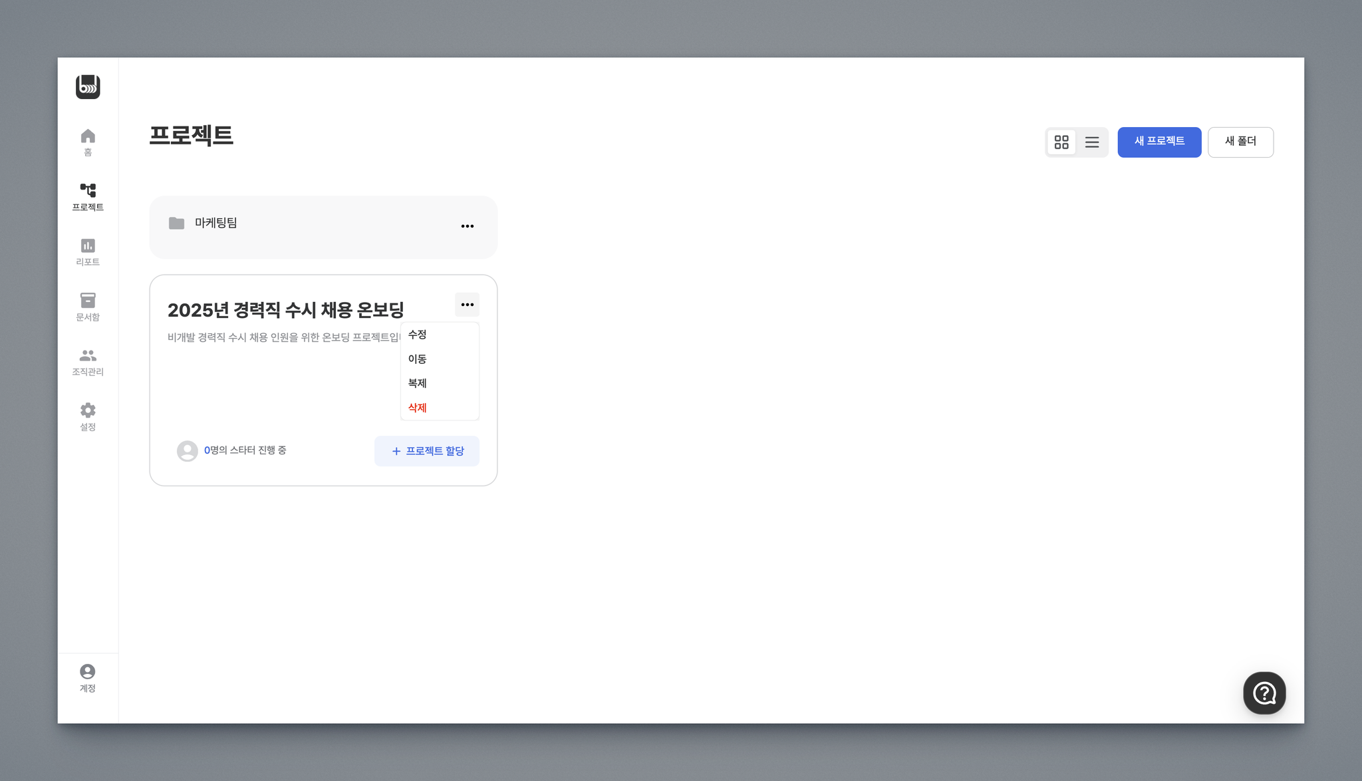Viewport: 1362px width, 781px height.
Task: Open the 계정 account icon
Action: [88, 671]
